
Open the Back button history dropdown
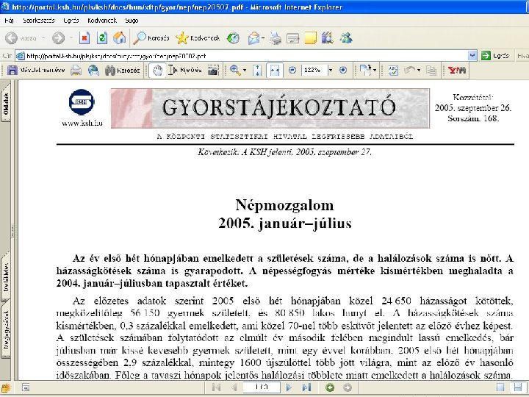tap(43, 38)
